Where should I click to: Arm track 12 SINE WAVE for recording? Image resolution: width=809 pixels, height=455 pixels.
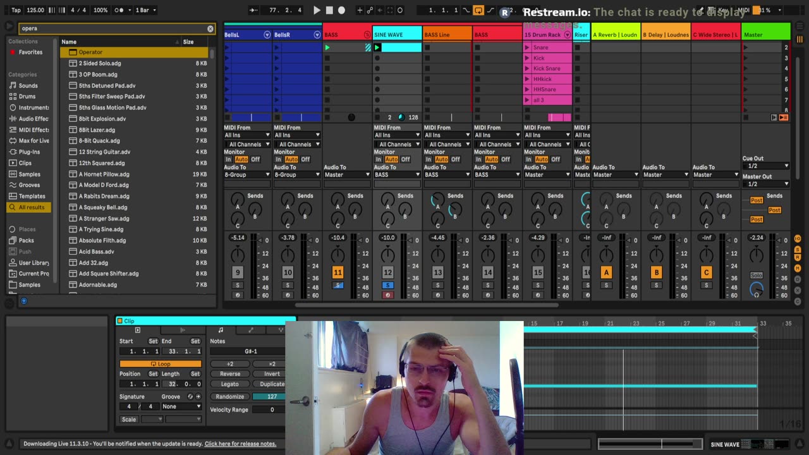coord(387,295)
